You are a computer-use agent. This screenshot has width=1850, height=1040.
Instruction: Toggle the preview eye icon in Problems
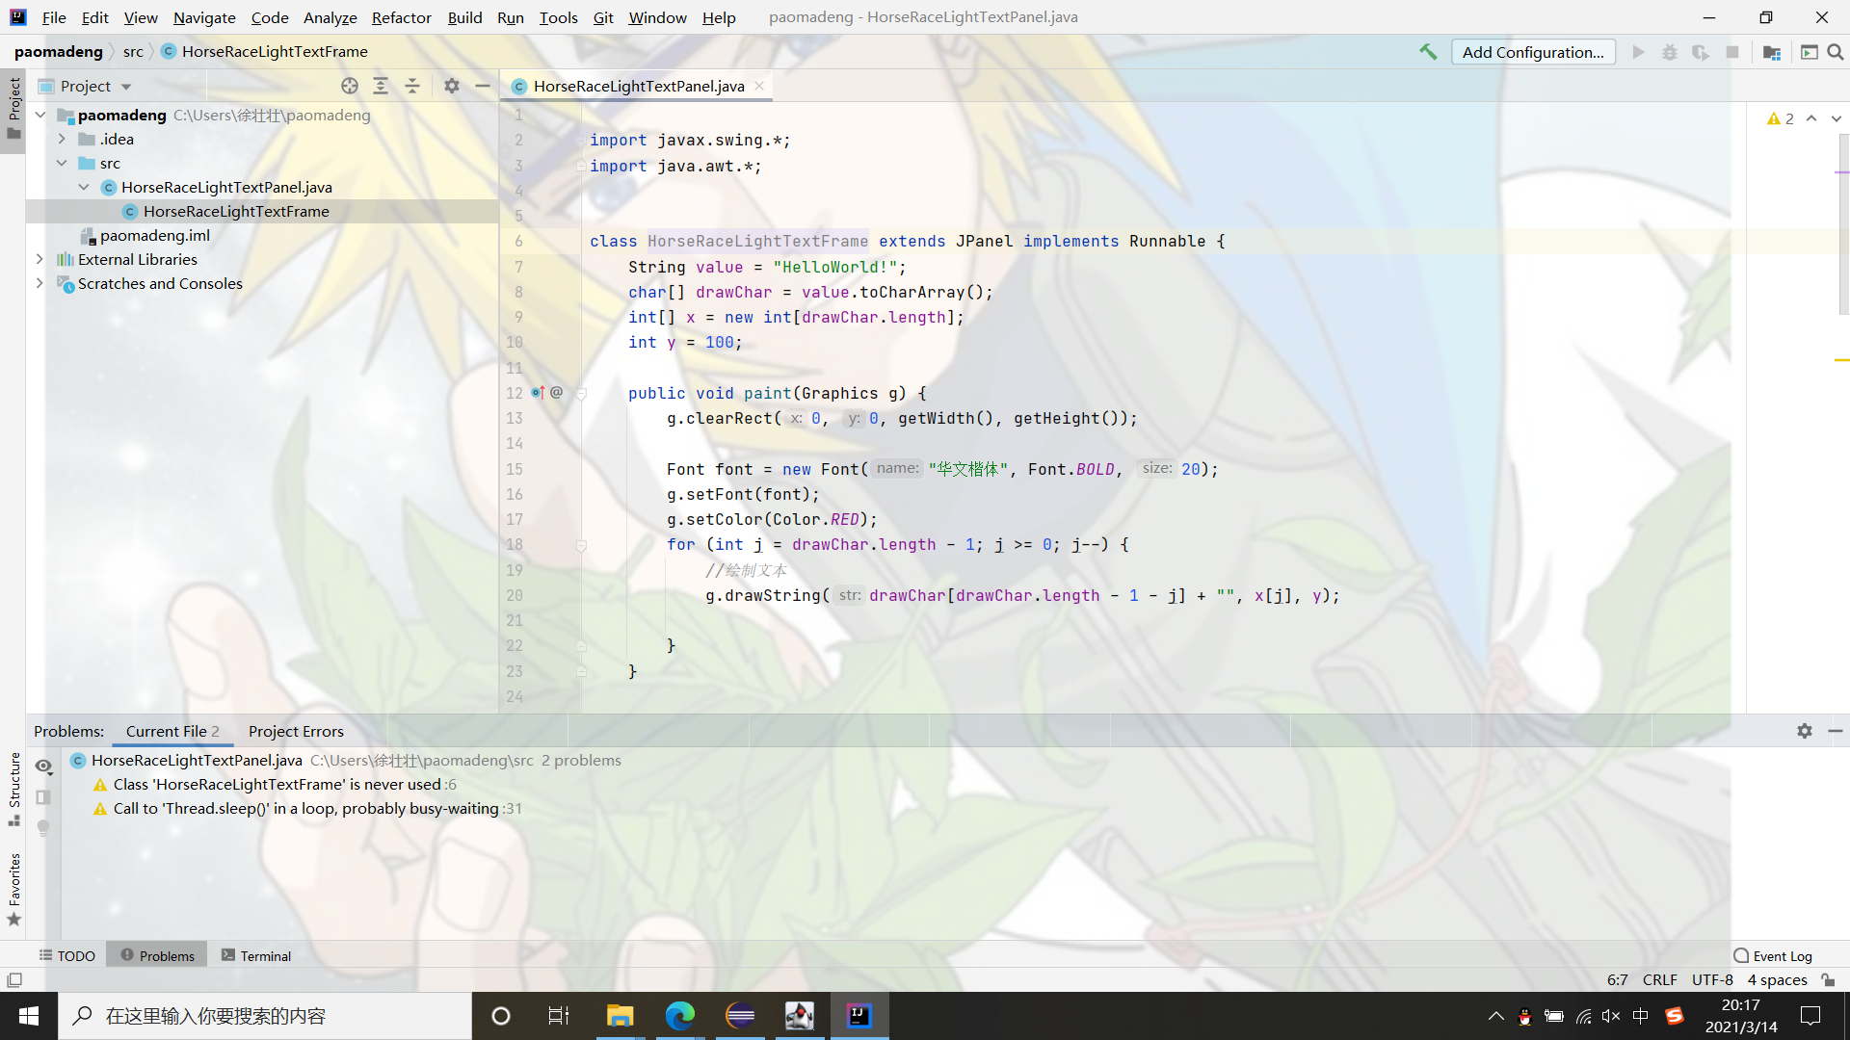click(x=43, y=767)
